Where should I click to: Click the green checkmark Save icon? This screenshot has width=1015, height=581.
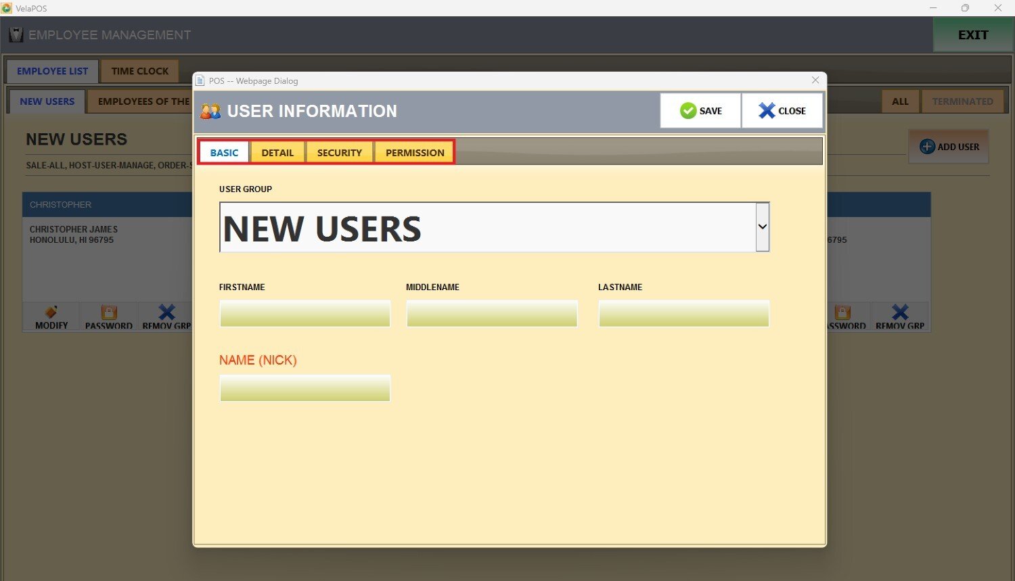tap(688, 111)
